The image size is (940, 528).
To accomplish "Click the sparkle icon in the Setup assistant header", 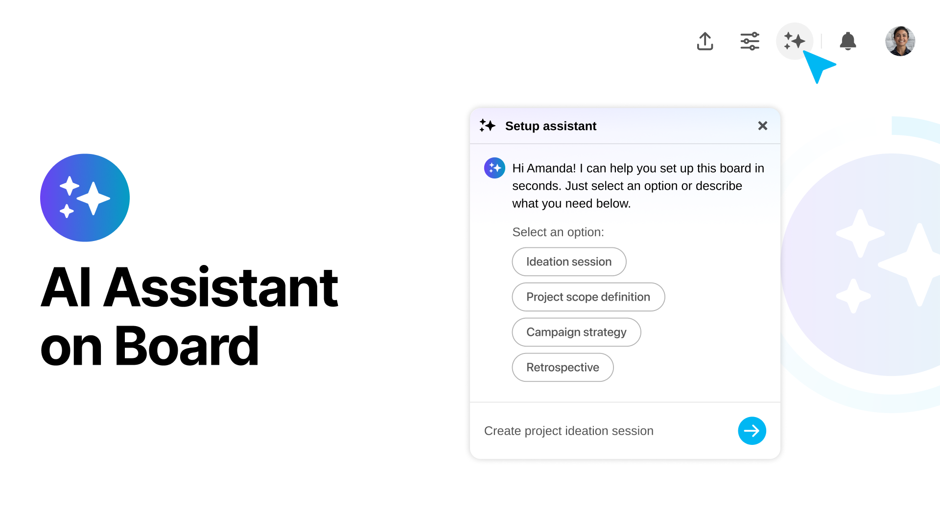I will coord(488,126).
